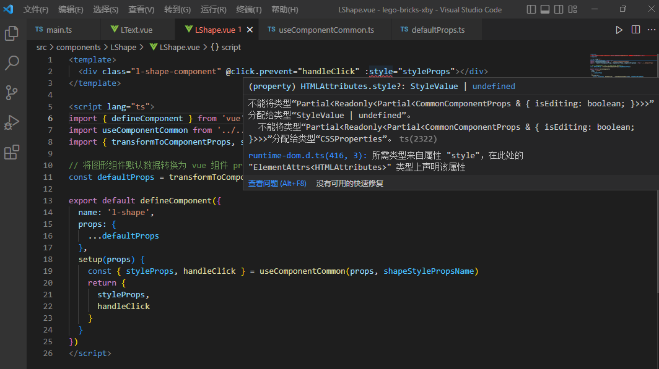Split the editor to the right
659x369 pixels.
click(635, 30)
